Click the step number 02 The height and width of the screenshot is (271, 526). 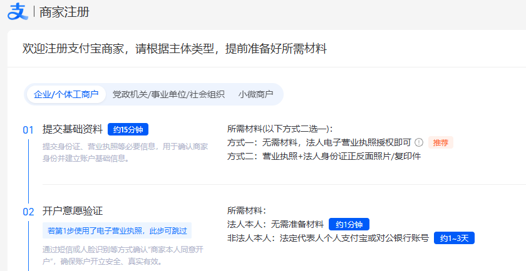[x=28, y=212]
